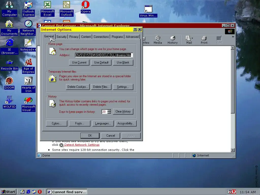Image resolution: width=260 pixels, height=195 pixels.
Task: Select the Recycle Bin icon
Action: 9,65
